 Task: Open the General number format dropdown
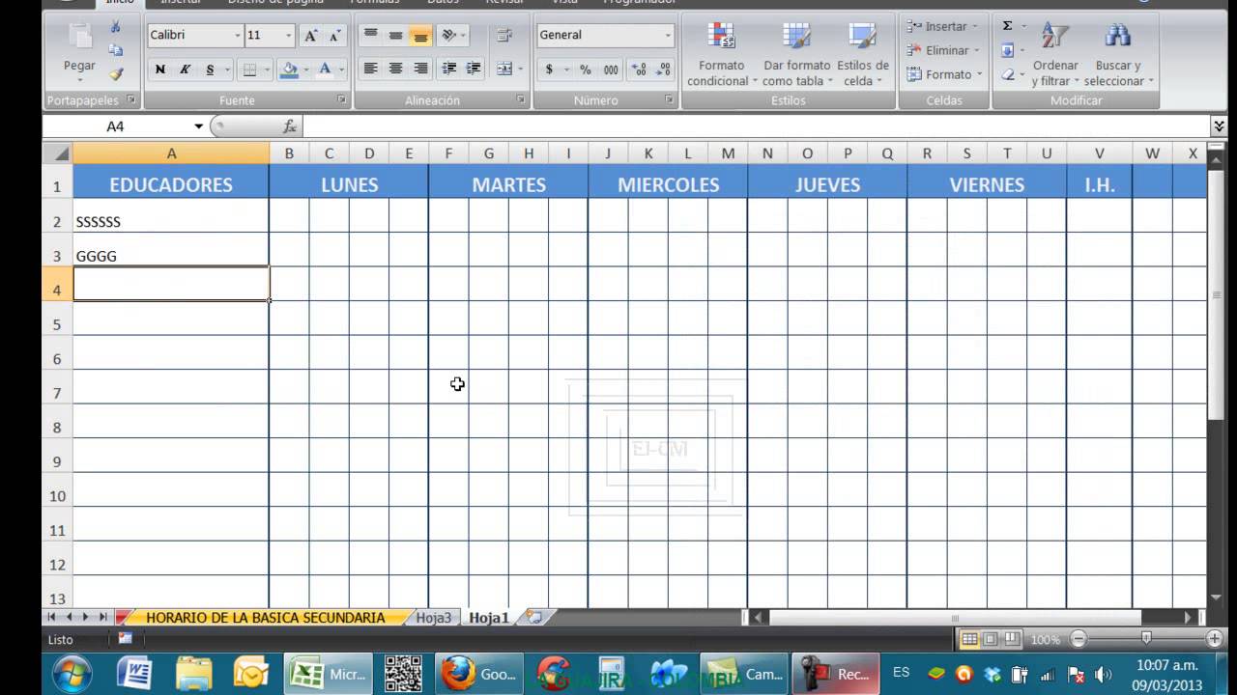click(x=668, y=36)
